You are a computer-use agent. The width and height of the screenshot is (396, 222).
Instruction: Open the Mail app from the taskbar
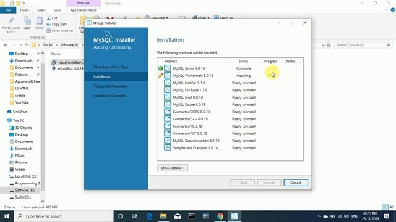[178, 216]
